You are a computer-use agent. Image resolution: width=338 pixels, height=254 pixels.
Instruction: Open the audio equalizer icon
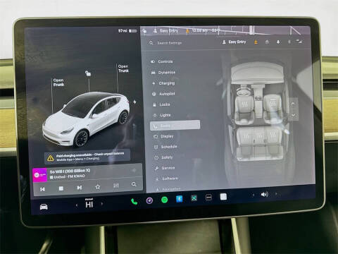[x=116, y=186]
